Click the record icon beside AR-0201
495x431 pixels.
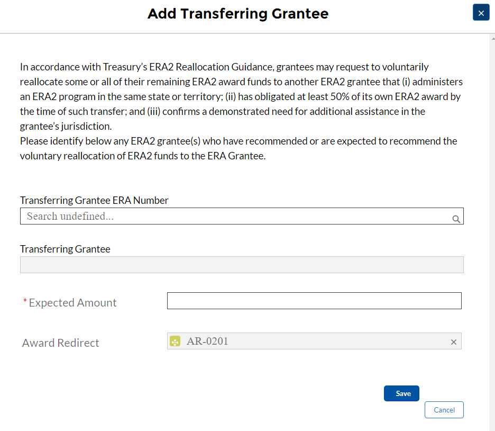click(x=175, y=342)
